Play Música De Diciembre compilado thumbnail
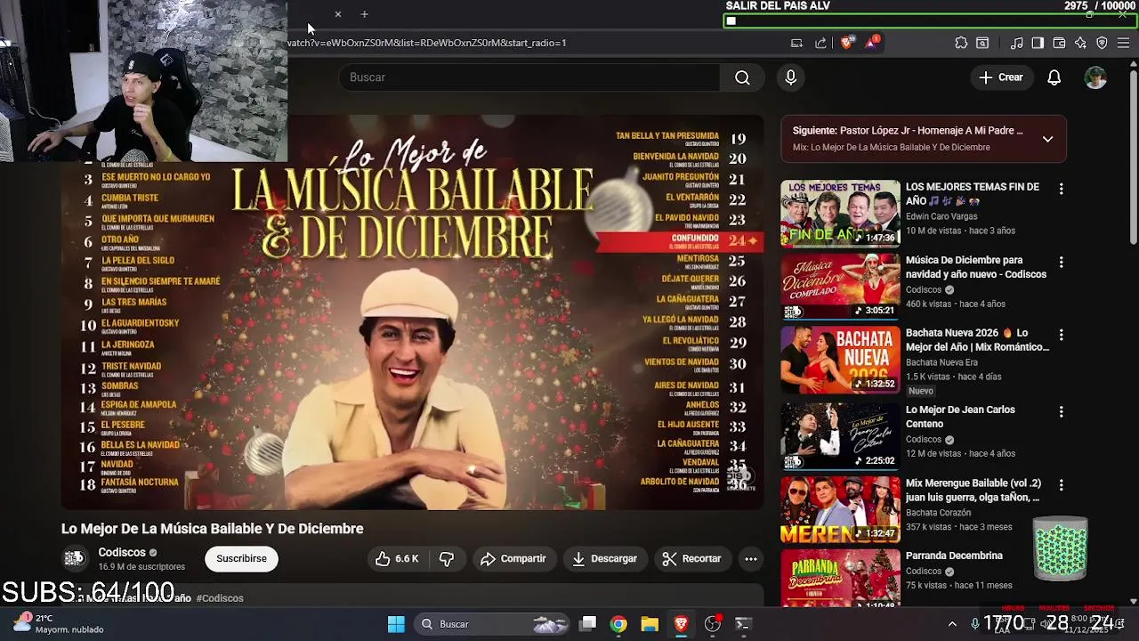The image size is (1139, 641). click(x=841, y=286)
